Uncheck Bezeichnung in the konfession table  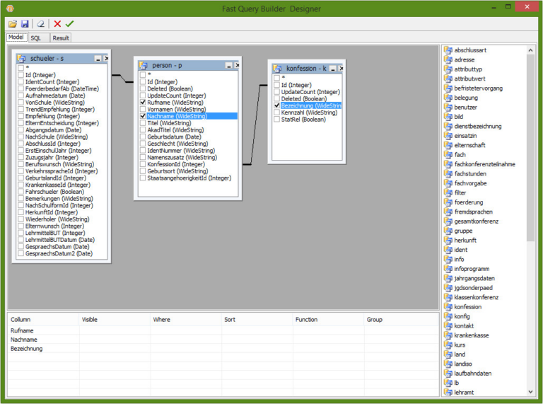pos(276,105)
